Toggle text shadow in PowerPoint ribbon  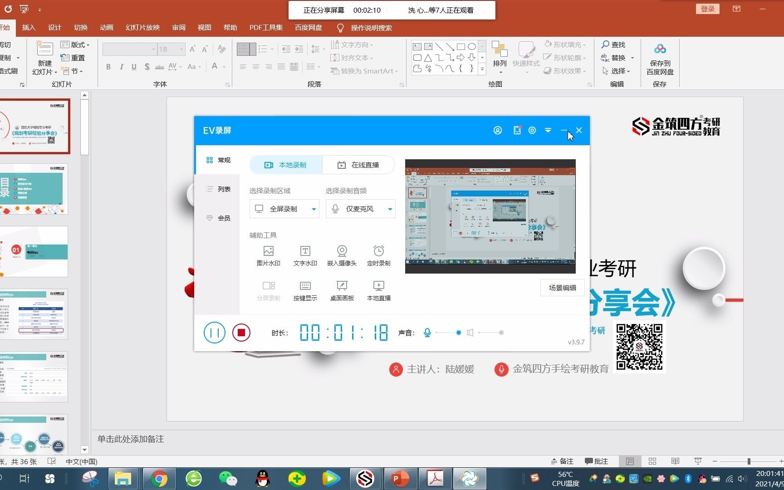(x=147, y=67)
